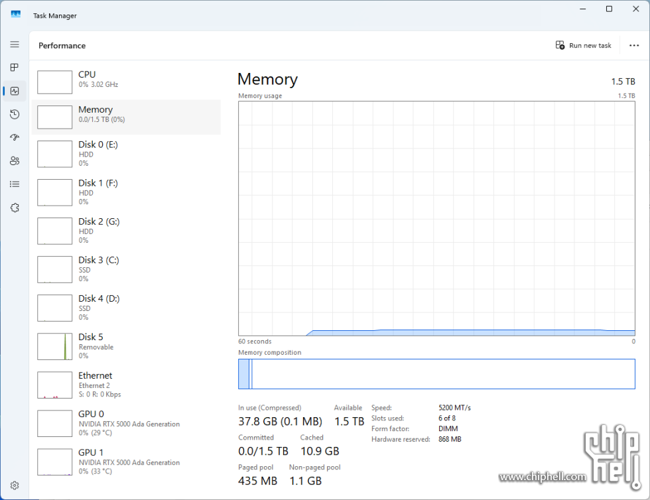Select Memory in the performance list
This screenshot has width=650, height=500.
(126, 115)
